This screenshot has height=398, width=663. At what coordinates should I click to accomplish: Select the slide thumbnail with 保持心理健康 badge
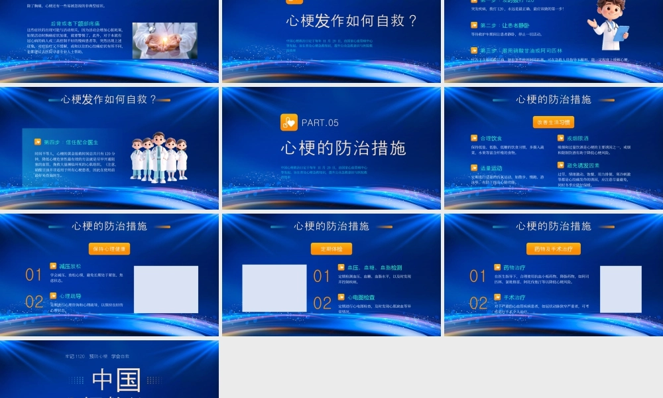click(x=109, y=275)
